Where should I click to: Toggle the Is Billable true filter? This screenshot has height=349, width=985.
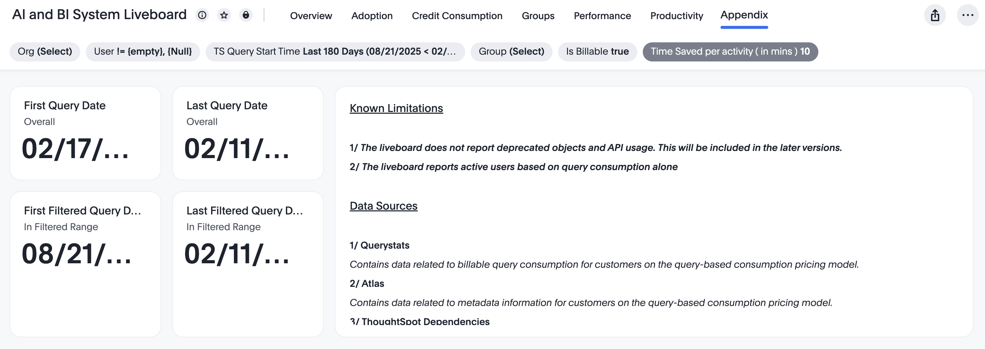[597, 52]
